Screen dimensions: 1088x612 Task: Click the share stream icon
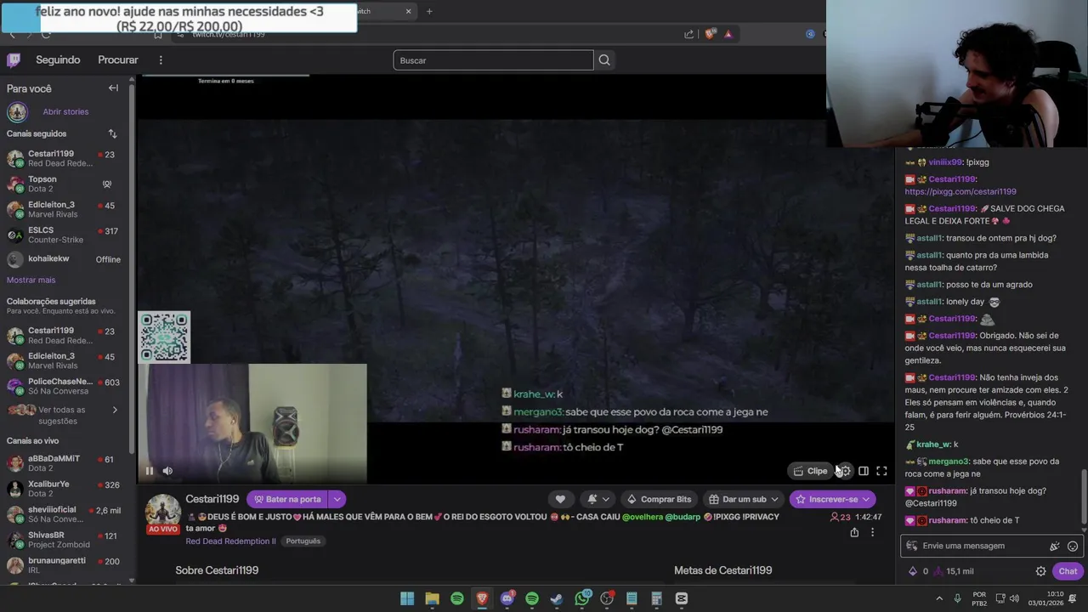854,532
